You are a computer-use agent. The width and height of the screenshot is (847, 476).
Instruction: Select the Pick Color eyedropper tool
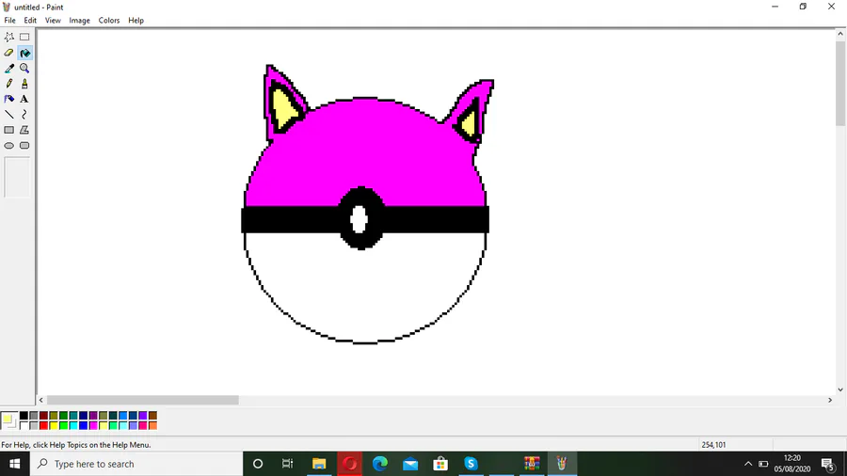9,69
